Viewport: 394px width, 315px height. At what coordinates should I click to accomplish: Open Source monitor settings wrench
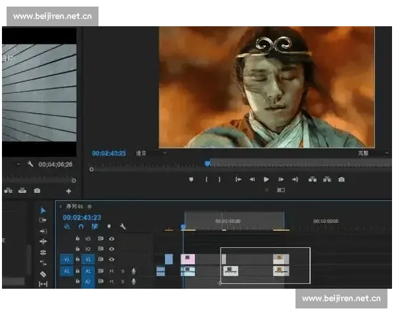tap(30, 165)
